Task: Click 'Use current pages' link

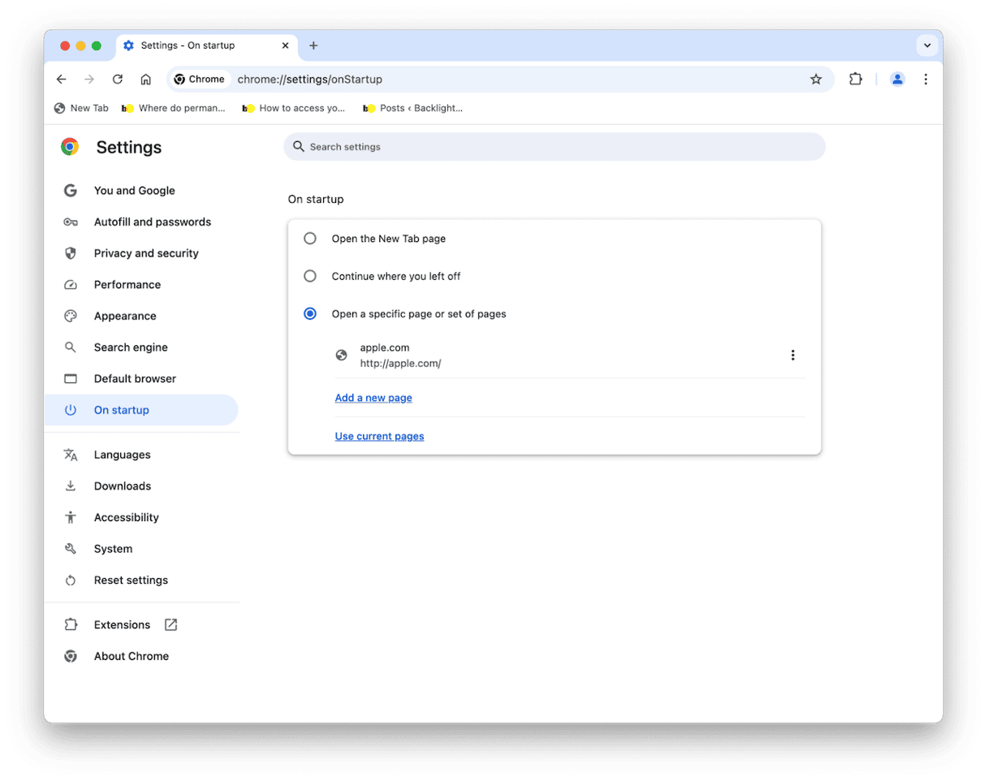Action: pos(379,436)
